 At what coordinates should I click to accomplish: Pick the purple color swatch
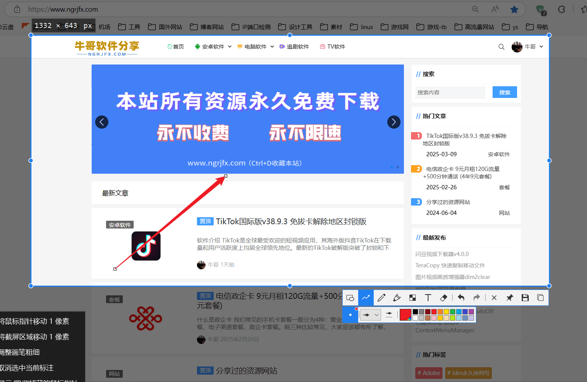point(471,312)
